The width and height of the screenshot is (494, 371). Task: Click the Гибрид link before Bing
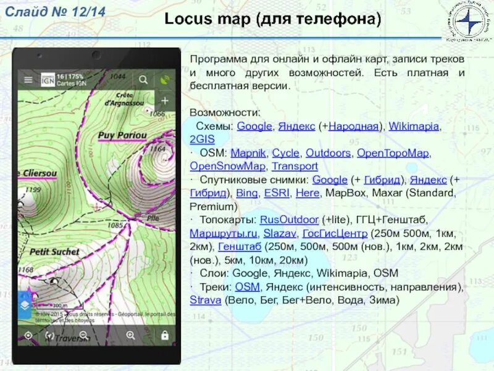pos(208,193)
